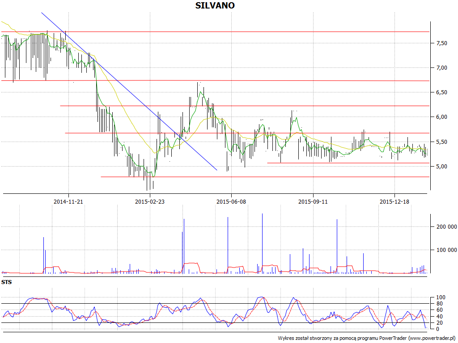This screenshot has width=458, height=343.
Task: Click the 5,00 price axis label
Action: coord(441,167)
